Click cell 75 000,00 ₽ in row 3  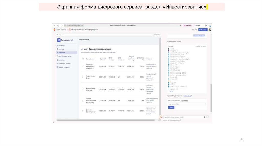coord(103,89)
